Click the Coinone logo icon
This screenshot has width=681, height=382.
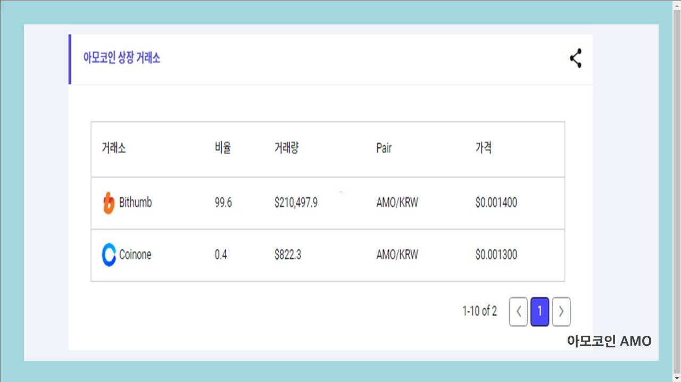109,254
